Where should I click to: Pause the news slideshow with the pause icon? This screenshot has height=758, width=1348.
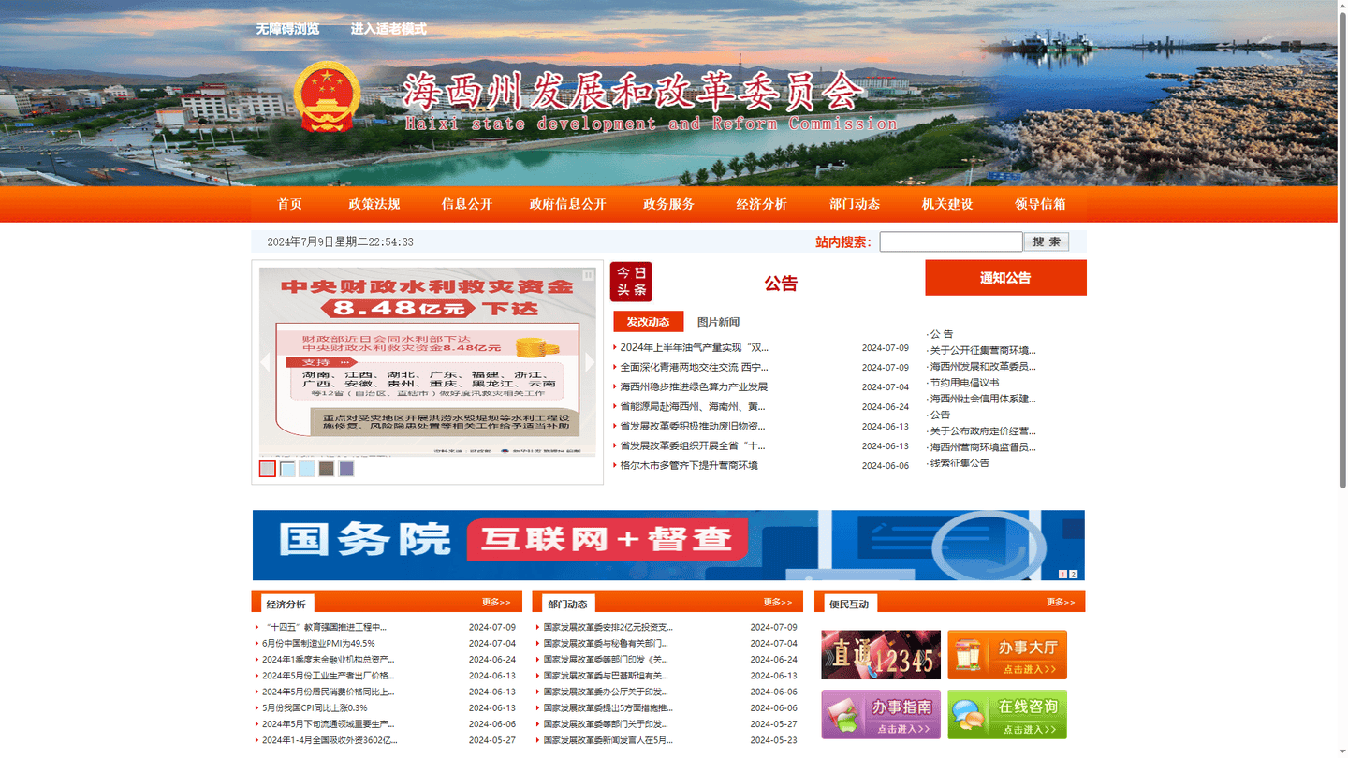pyautogui.click(x=588, y=275)
